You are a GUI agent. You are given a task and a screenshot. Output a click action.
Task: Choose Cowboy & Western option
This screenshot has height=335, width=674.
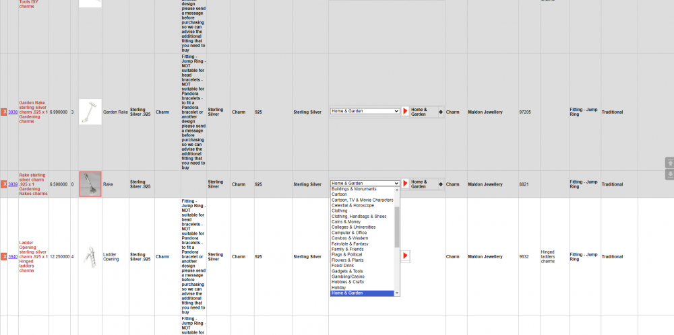[363, 238]
